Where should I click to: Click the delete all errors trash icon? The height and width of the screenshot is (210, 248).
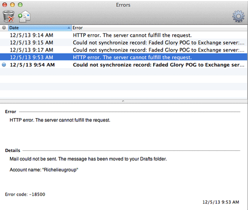8,16
